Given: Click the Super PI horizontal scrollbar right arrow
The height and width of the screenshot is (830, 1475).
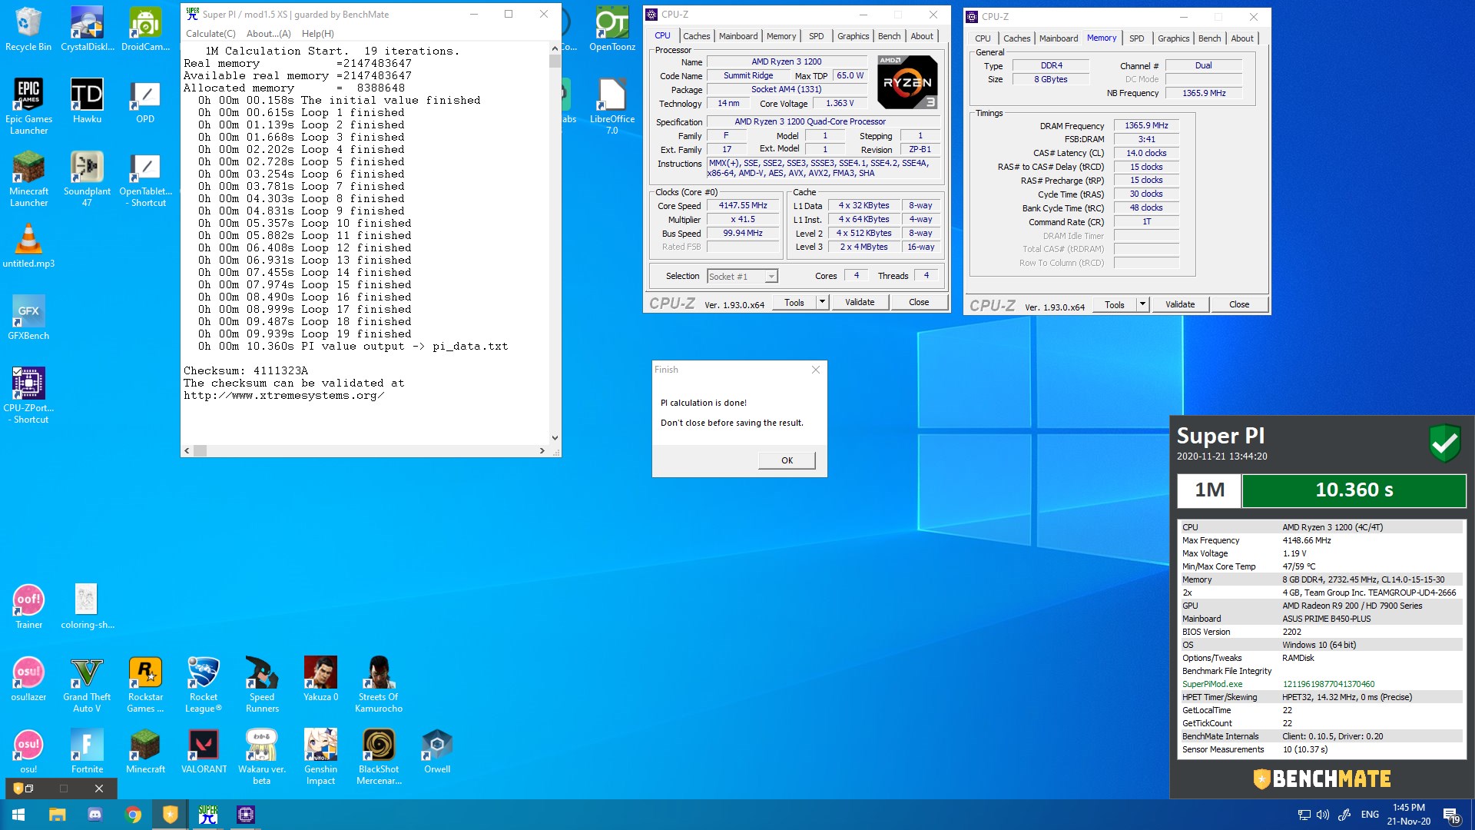Looking at the screenshot, I should 542,451.
